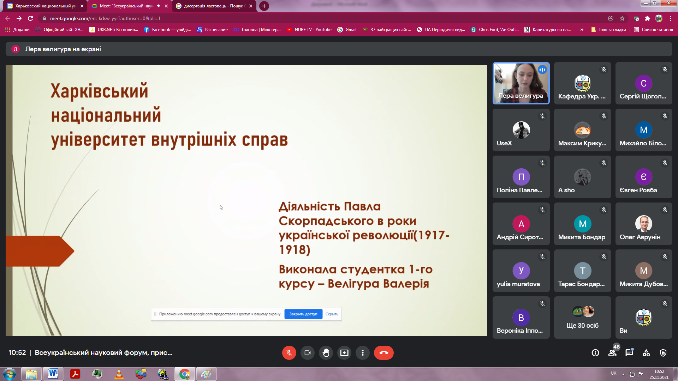Leave the call with red button

point(383,353)
